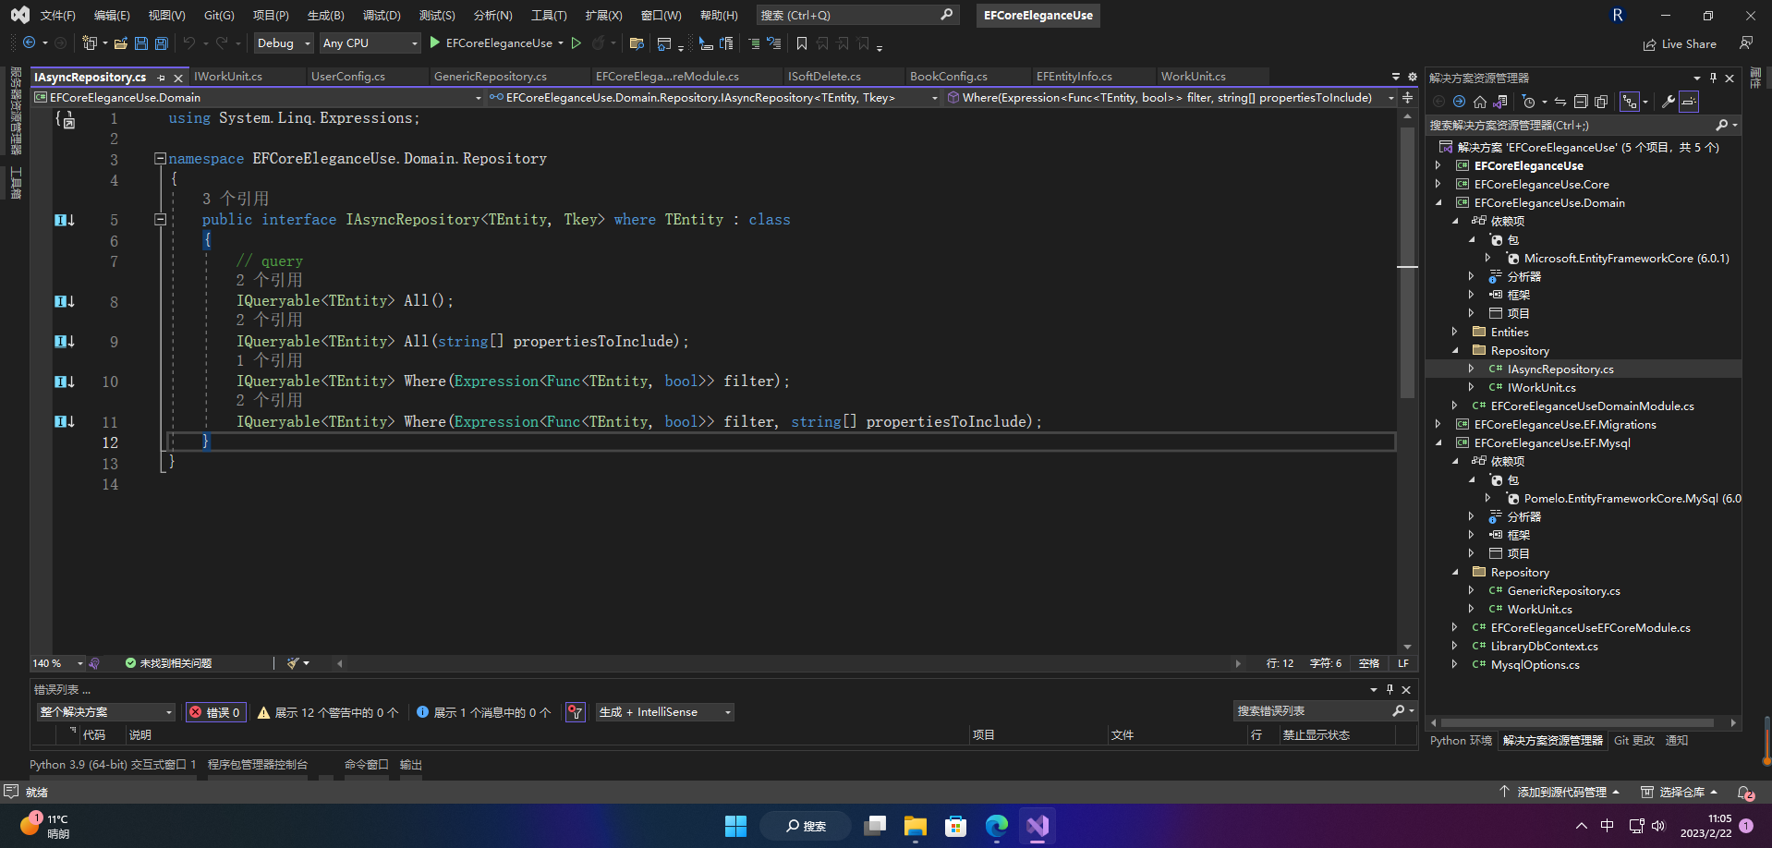Click the bookmark icon in the toolbar
1772x848 pixels.
point(801,43)
